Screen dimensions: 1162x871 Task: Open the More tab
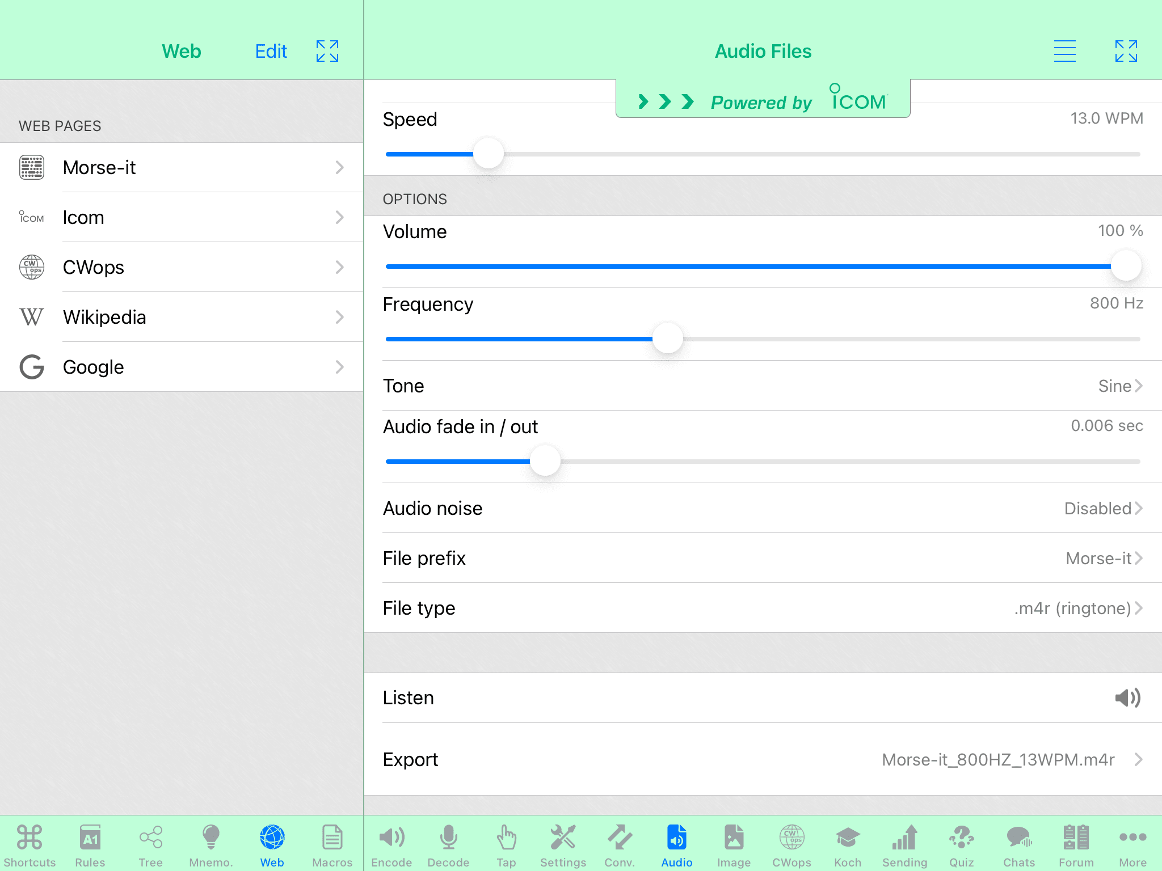pyautogui.click(x=1133, y=845)
